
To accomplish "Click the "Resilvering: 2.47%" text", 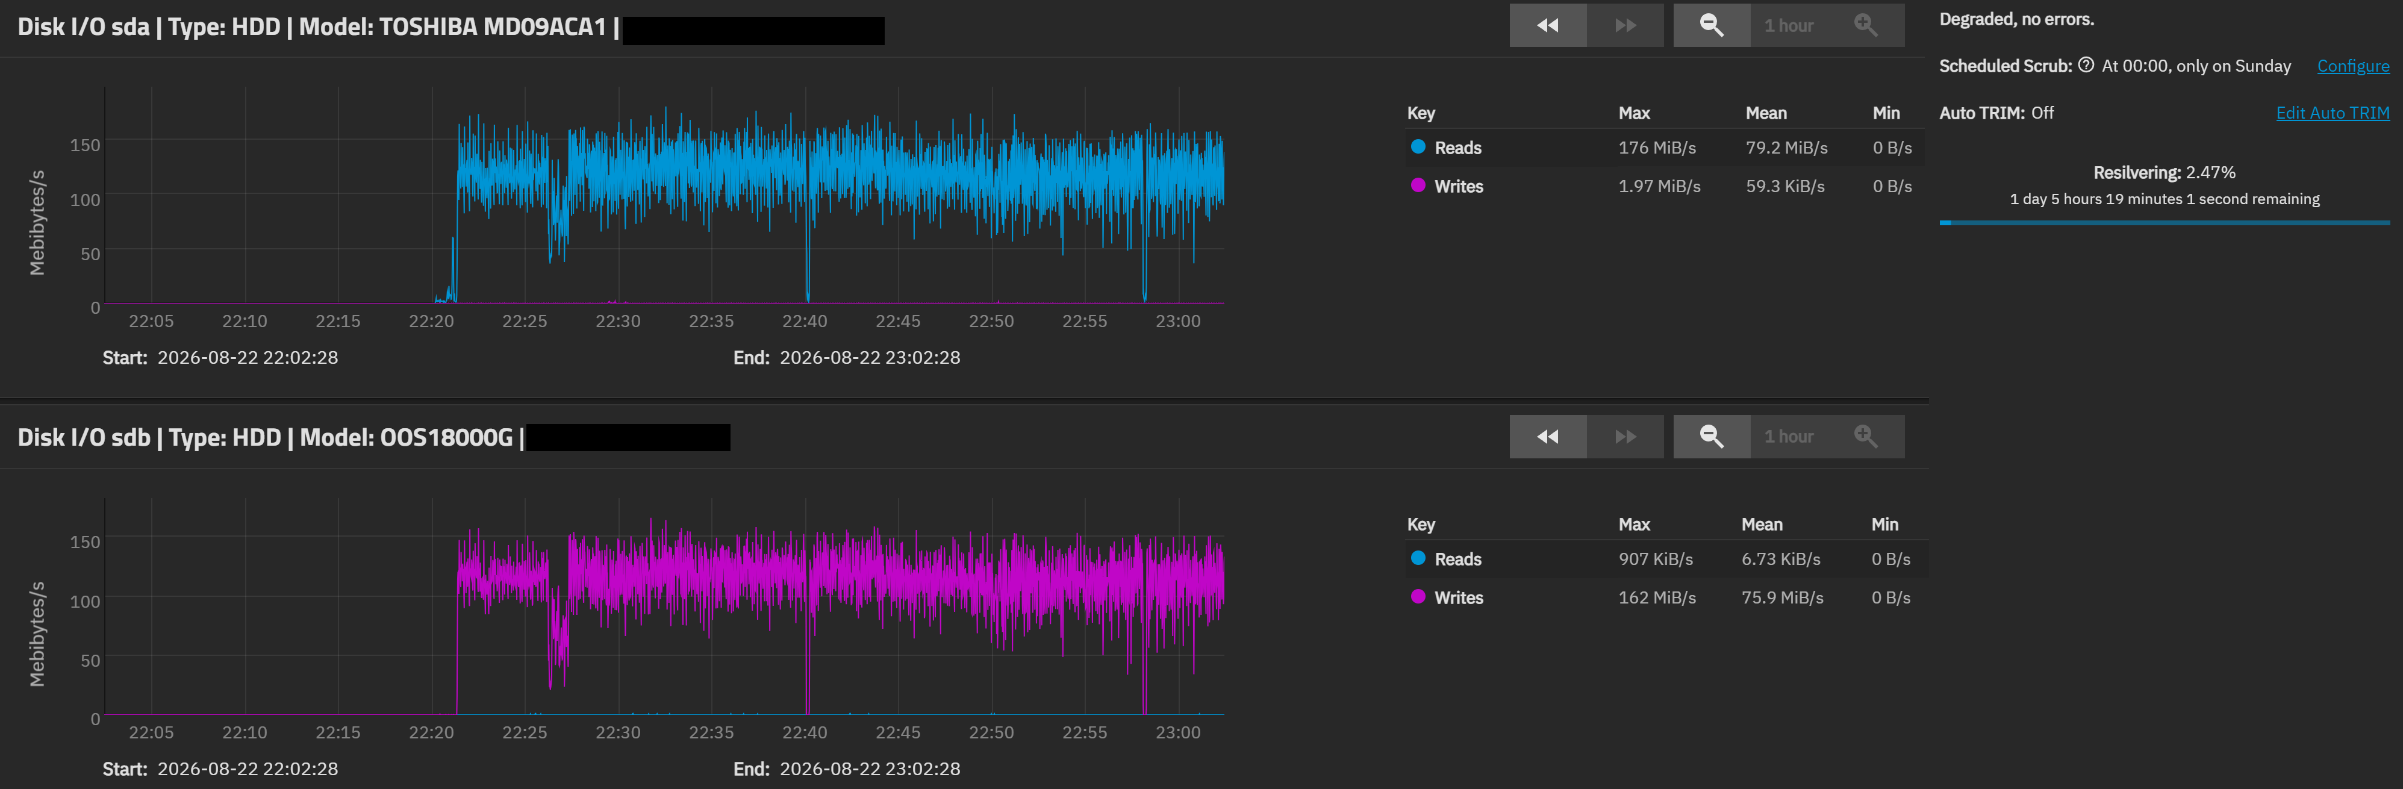I will pos(2164,172).
